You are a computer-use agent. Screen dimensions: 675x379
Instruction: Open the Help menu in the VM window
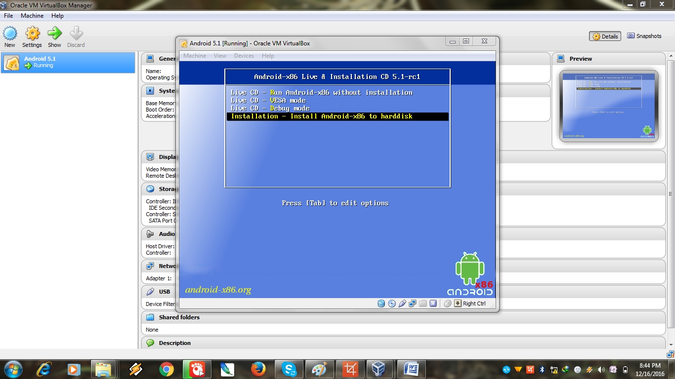(x=268, y=56)
